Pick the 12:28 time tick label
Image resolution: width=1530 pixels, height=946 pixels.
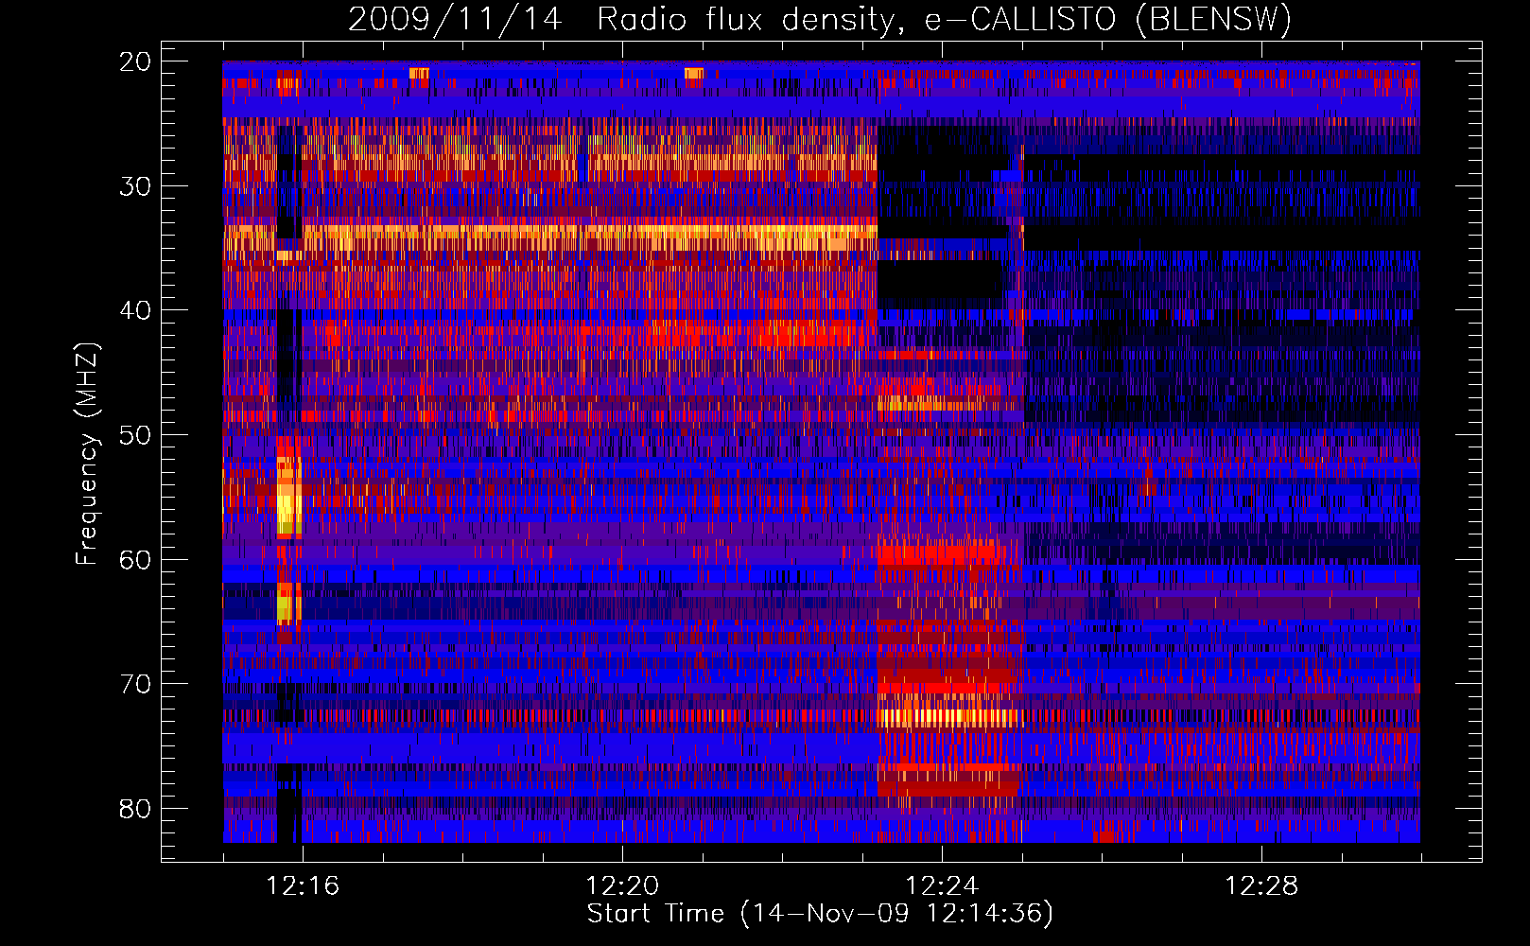click(1261, 886)
